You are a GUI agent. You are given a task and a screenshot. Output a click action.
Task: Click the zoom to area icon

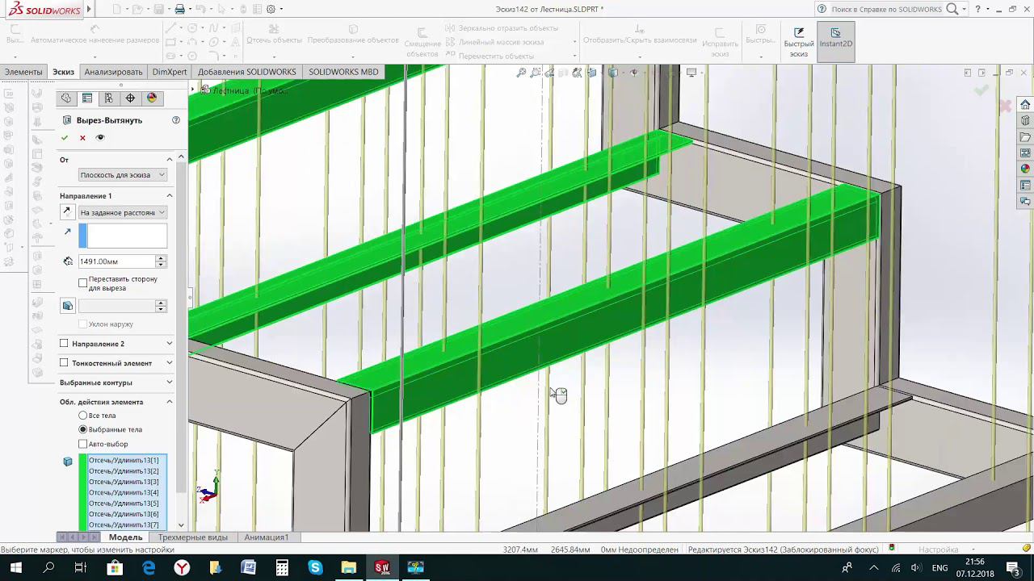tap(536, 73)
